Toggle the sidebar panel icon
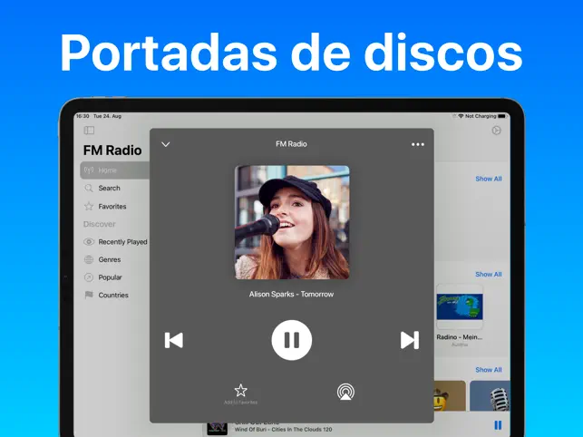 (89, 131)
